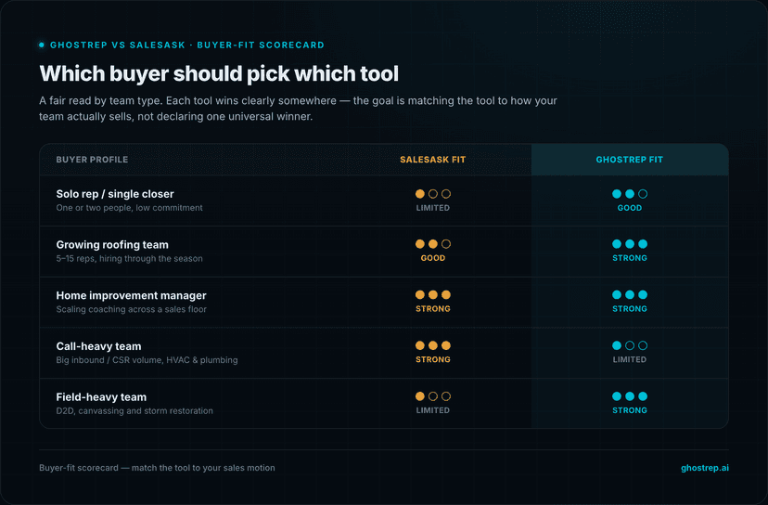Click GhostRep STRONG rating for Home improvement manager
This screenshot has width=768, height=505.
click(x=630, y=309)
